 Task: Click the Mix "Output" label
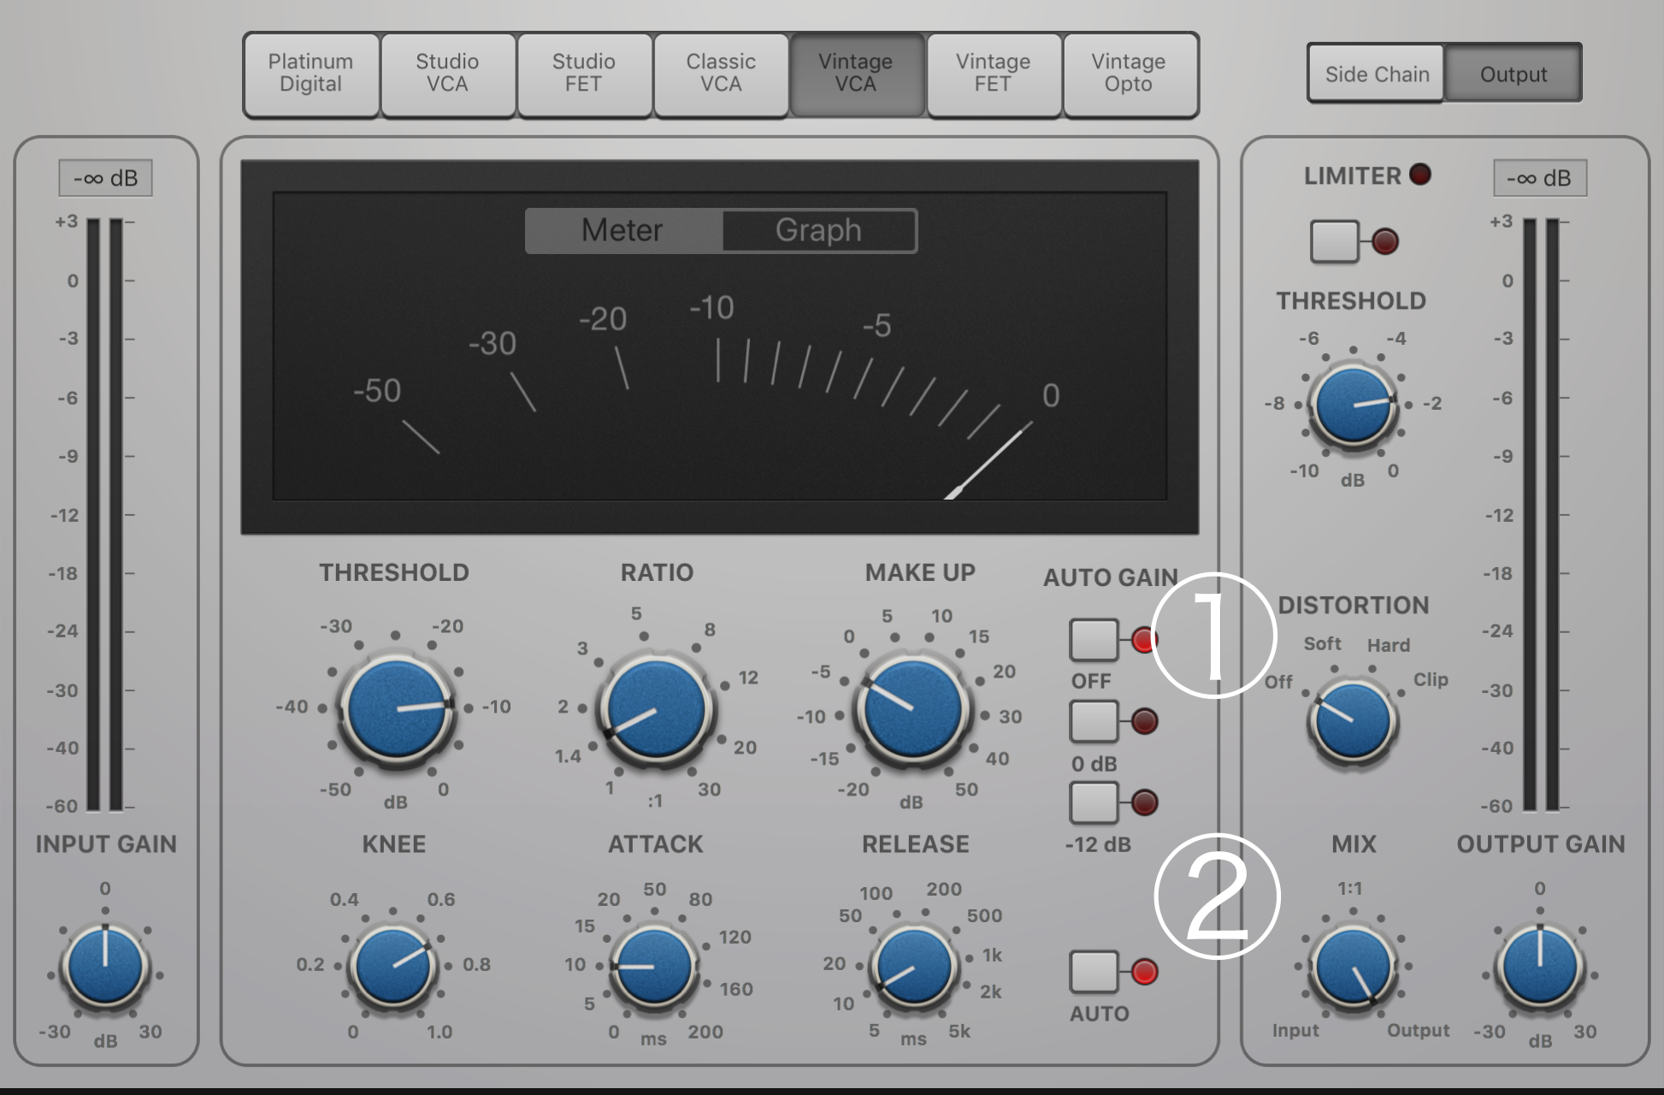coord(1418,1030)
